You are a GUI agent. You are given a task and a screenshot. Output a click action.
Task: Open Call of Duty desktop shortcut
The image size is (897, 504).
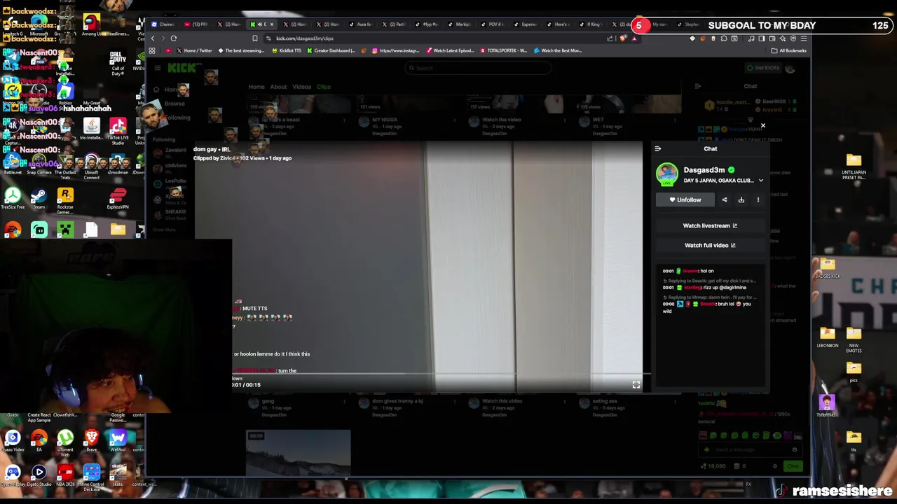[118, 63]
